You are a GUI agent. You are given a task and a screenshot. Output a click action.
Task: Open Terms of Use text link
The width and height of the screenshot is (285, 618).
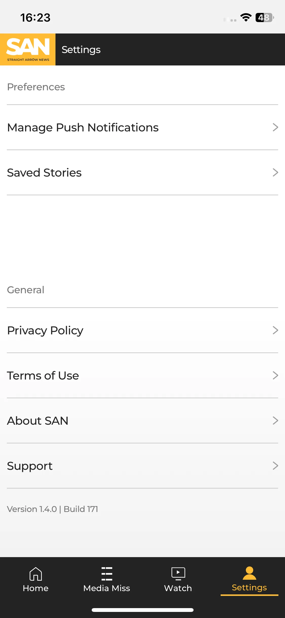(x=43, y=376)
